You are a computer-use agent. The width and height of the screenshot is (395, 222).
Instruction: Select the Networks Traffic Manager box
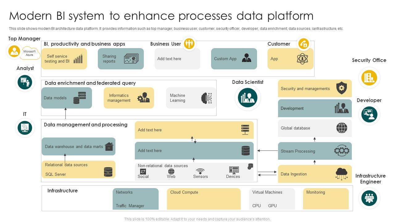[x=135, y=199]
